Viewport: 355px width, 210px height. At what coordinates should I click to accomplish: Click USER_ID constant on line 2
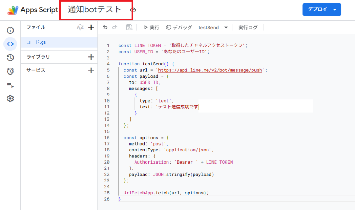click(x=144, y=52)
